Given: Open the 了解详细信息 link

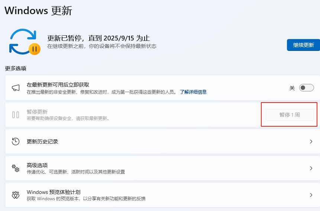Looking at the screenshot, I should 193,92.
